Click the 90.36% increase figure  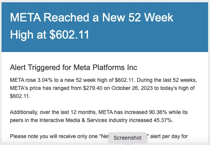click(158, 112)
